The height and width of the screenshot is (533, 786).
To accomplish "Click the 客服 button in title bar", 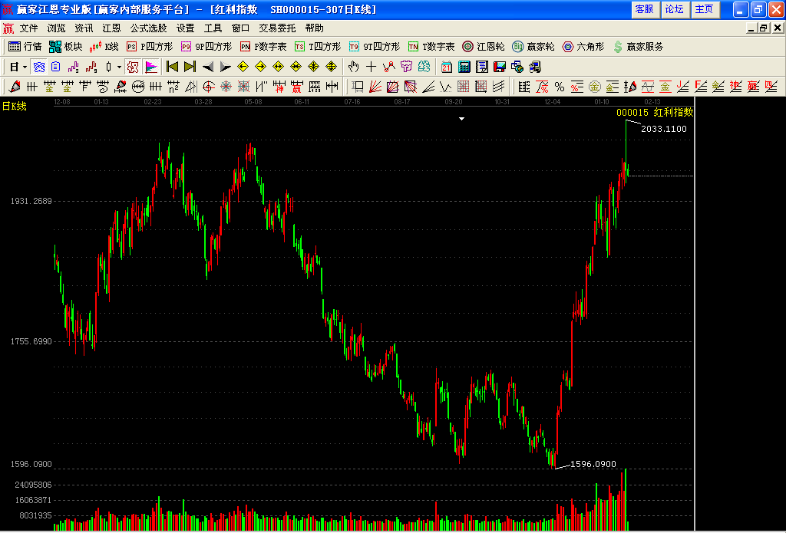I will (x=644, y=9).
